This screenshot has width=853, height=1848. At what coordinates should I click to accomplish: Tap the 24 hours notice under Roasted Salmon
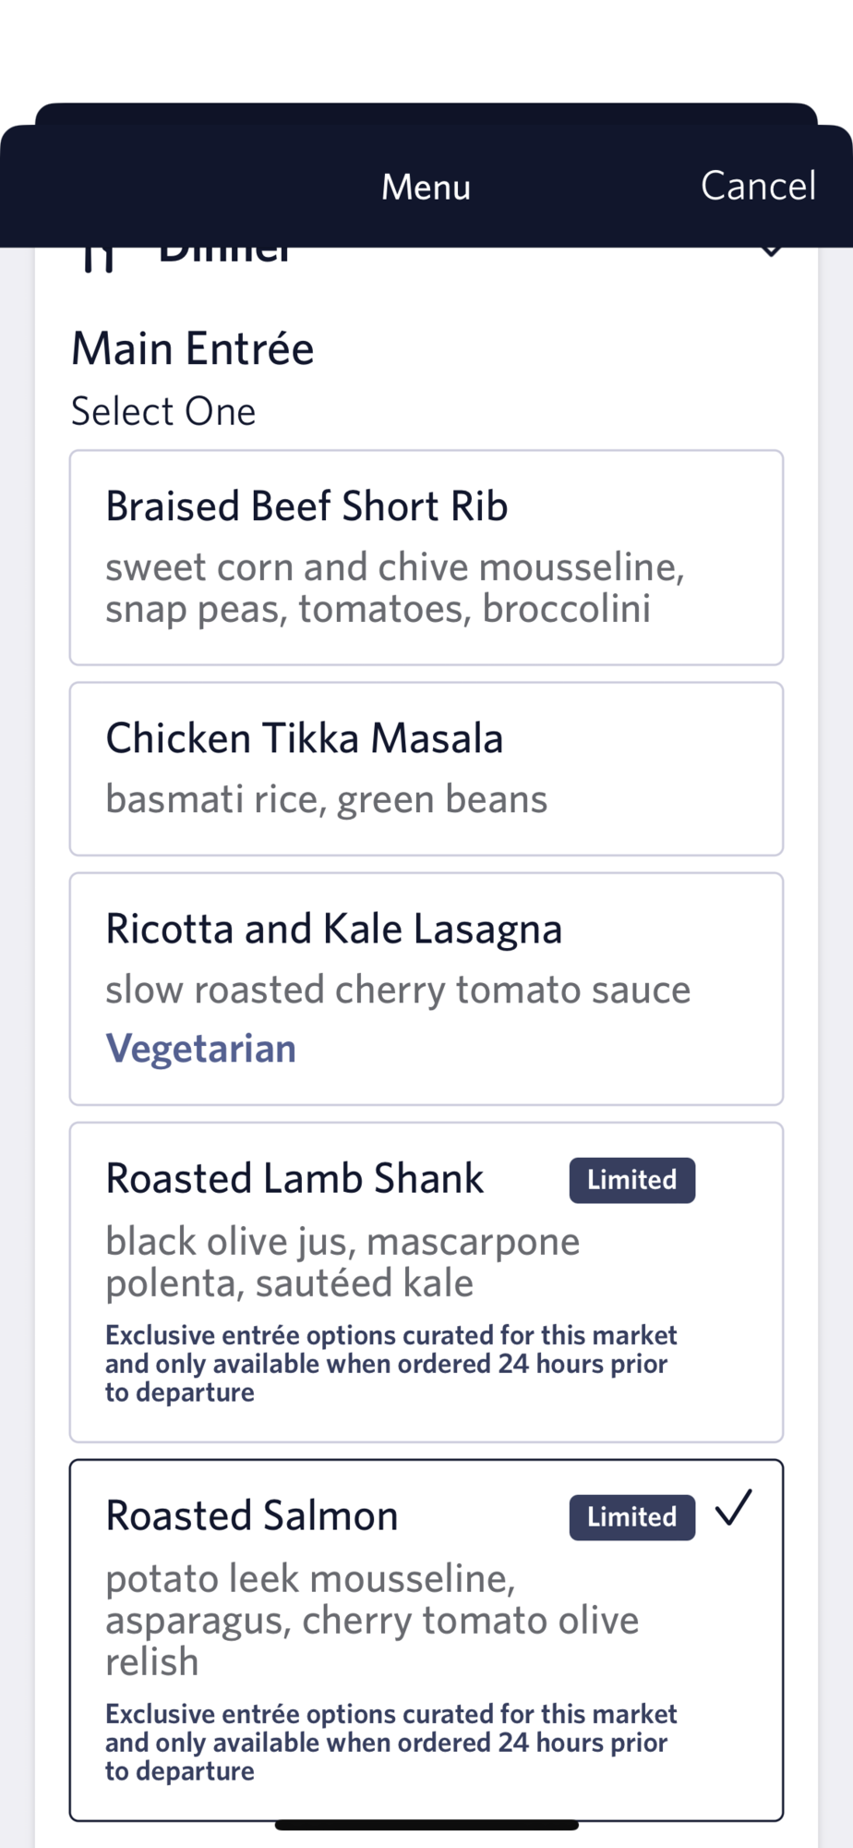[390, 1743]
